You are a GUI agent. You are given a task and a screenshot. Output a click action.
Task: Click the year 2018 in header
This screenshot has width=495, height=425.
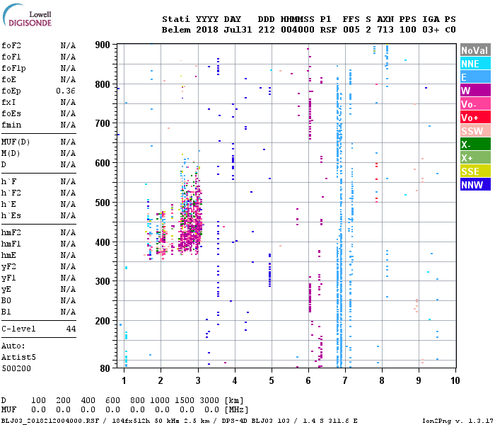tap(206, 30)
